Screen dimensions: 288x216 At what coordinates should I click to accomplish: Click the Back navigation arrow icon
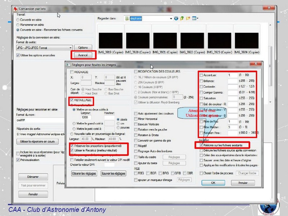(x=176, y=18)
